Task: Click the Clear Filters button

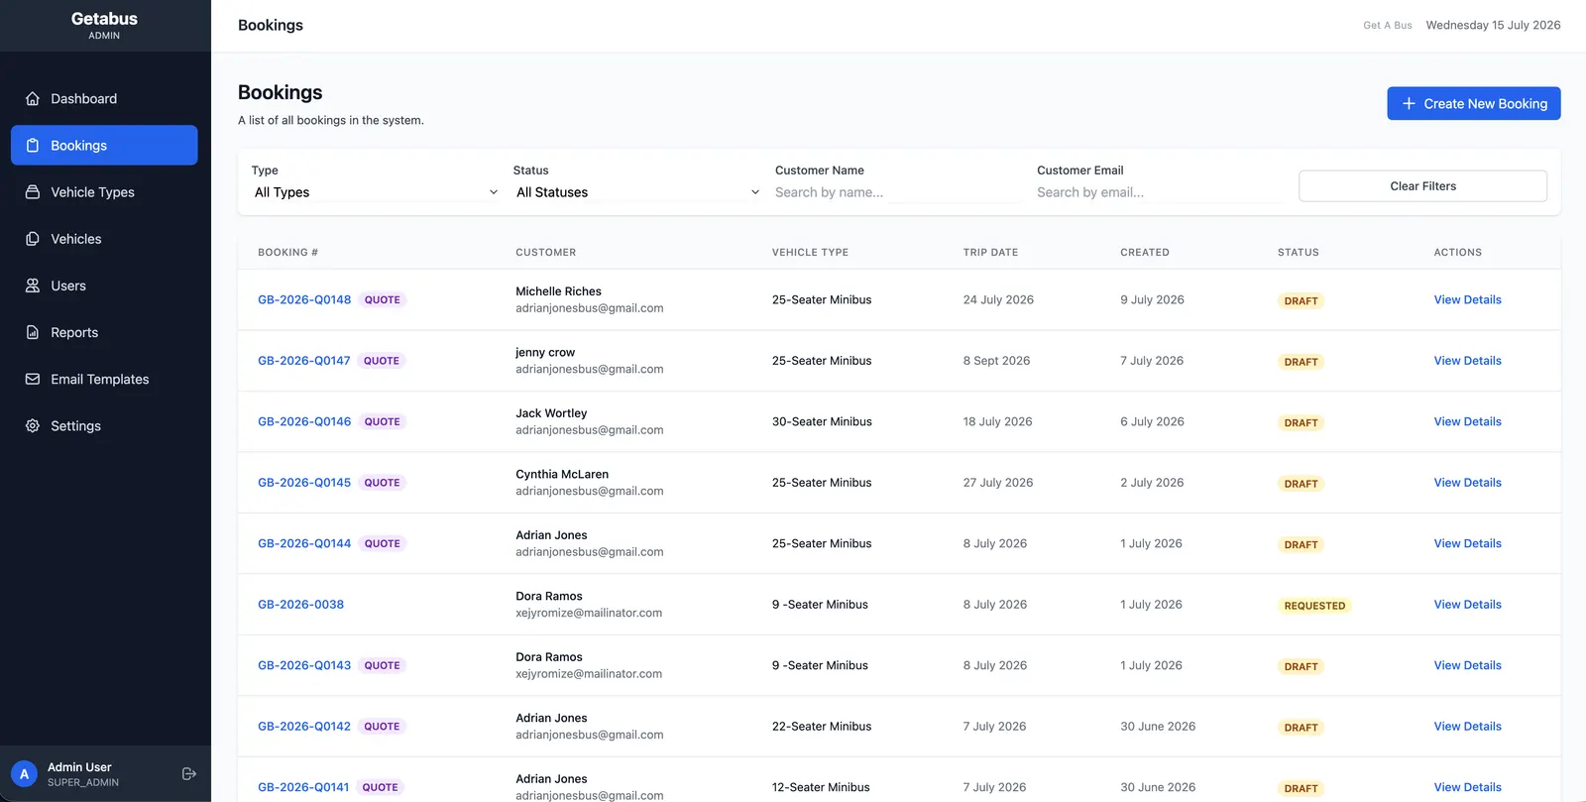Action: [1422, 186]
